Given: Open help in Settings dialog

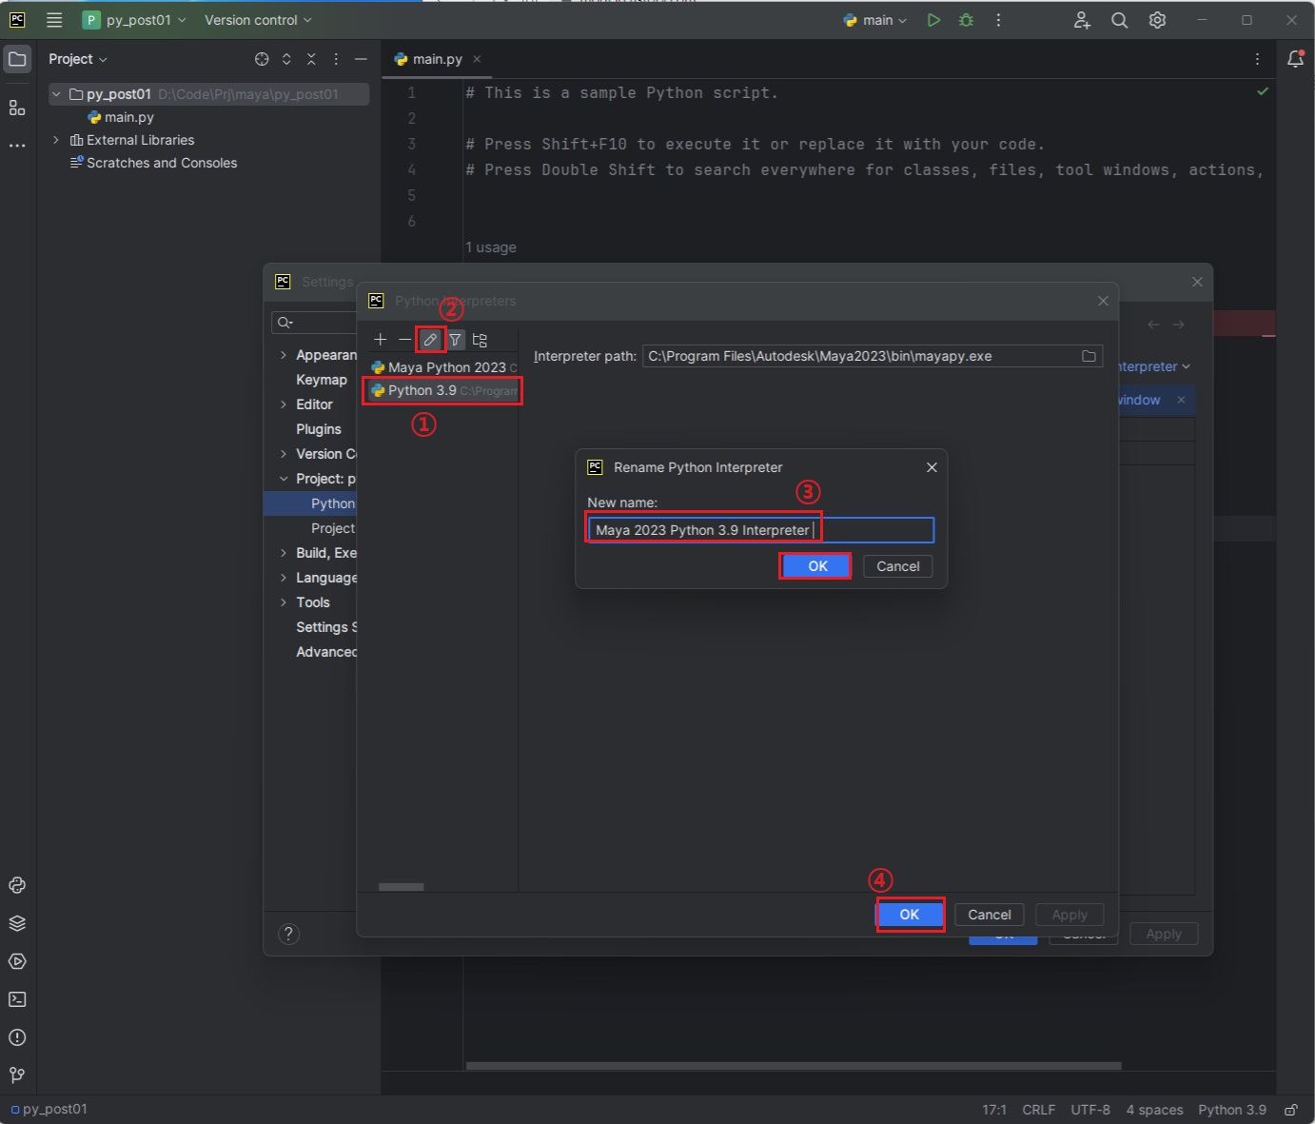Looking at the screenshot, I should click(288, 934).
